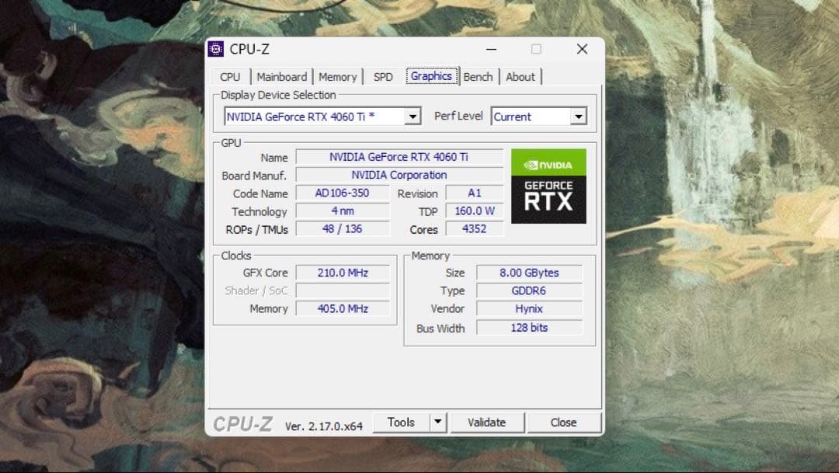Switch to the CPU tab

[230, 77]
